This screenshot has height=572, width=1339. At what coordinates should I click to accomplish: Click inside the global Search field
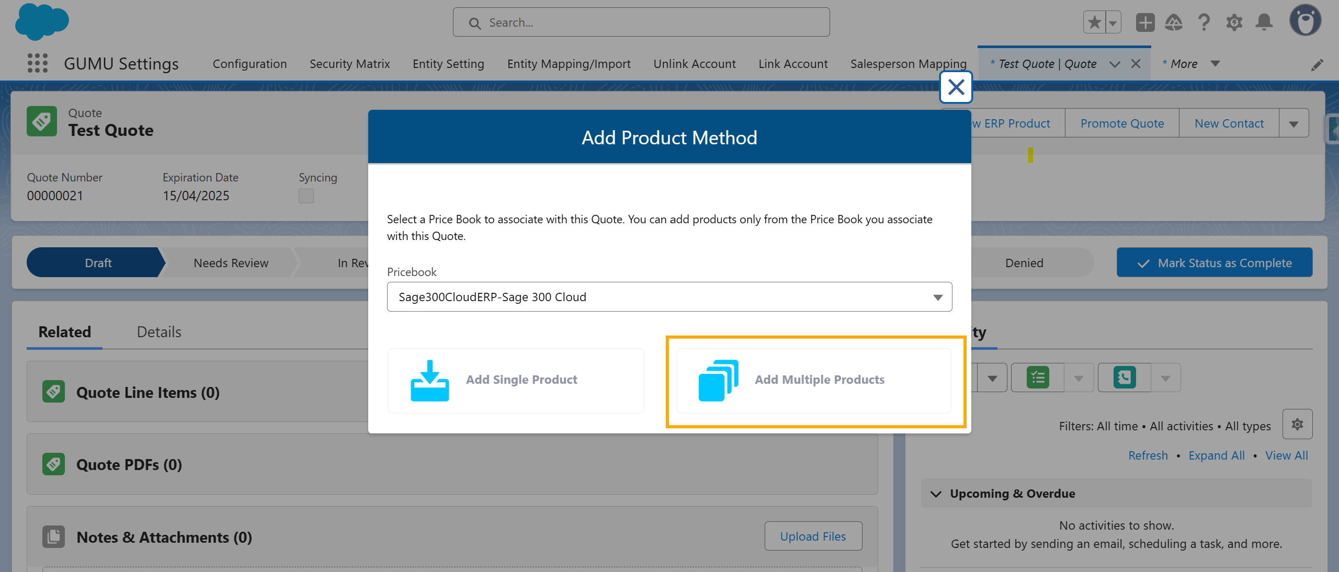tap(641, 22)
